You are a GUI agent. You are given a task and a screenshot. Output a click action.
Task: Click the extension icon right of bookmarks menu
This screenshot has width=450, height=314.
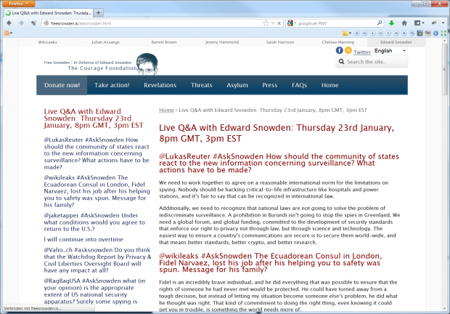(x=434, y=23)
